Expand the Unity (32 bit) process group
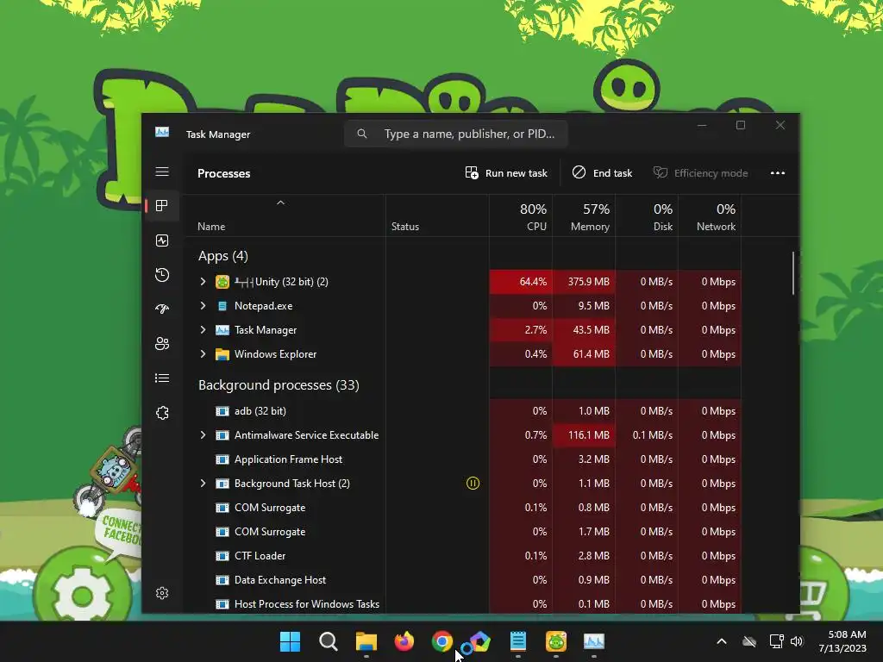Screen dimensions: 883x662 204,282
